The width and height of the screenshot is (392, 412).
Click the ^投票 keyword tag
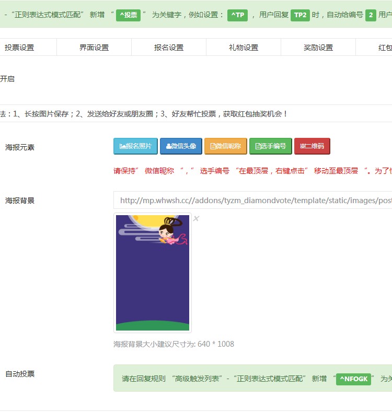point(129,15)
